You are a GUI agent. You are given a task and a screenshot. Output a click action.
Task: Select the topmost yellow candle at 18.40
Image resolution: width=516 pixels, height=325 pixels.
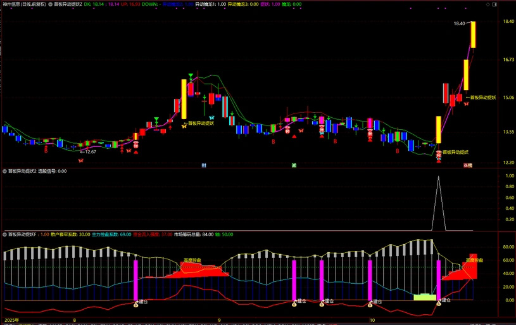click(473, 35)
